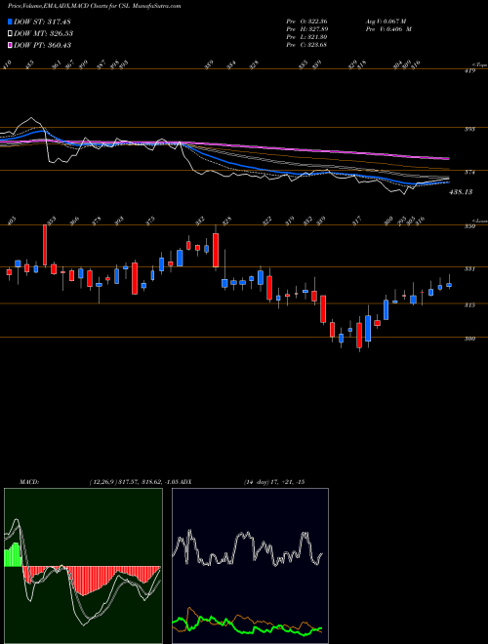Click the 309 candlestick axis label
The height and width of the screenshot is (644, 488).
click(x=470, y=339)
